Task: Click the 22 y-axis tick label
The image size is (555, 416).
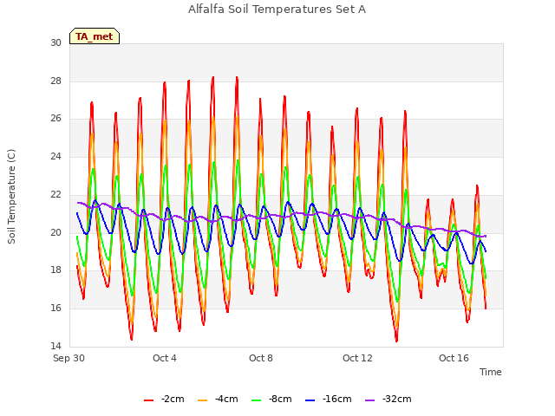Action: pyautogui.click(x=55, y=194)
